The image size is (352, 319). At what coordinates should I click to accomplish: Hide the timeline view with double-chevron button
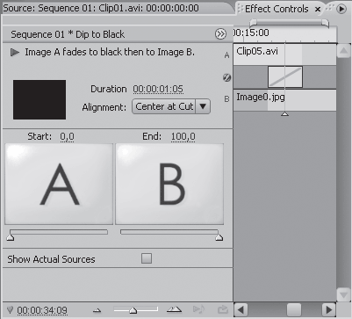220,34
